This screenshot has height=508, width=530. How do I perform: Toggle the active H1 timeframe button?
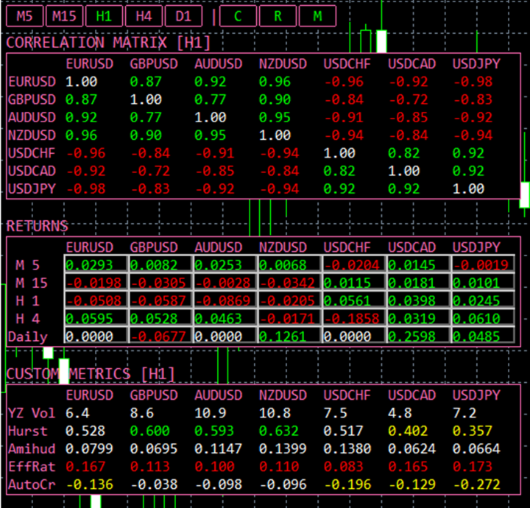click(104, 16)
